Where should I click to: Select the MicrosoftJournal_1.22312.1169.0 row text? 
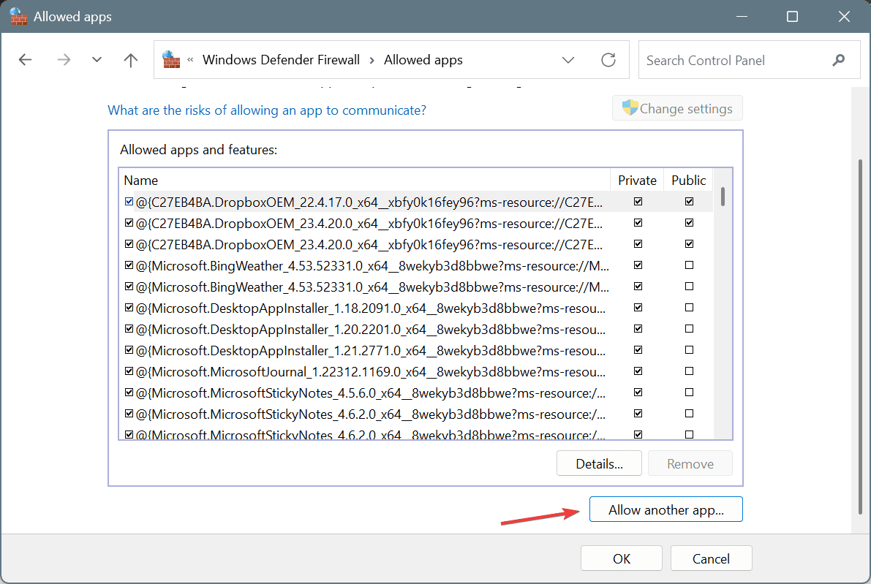[371, 371]
